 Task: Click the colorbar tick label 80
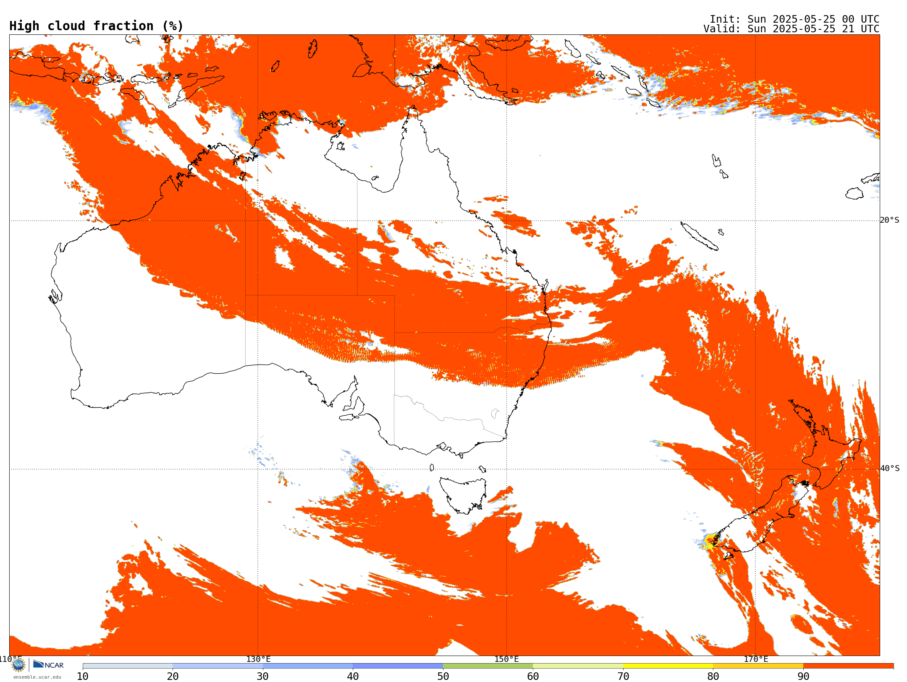(713, 676)
